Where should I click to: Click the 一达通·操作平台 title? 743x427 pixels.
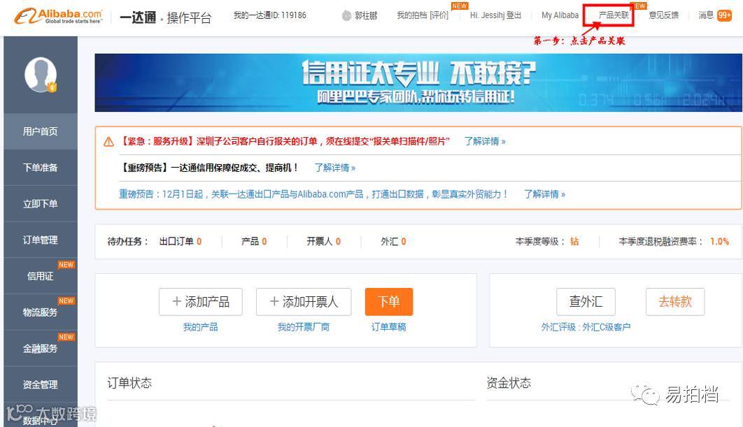pos(165,17)
